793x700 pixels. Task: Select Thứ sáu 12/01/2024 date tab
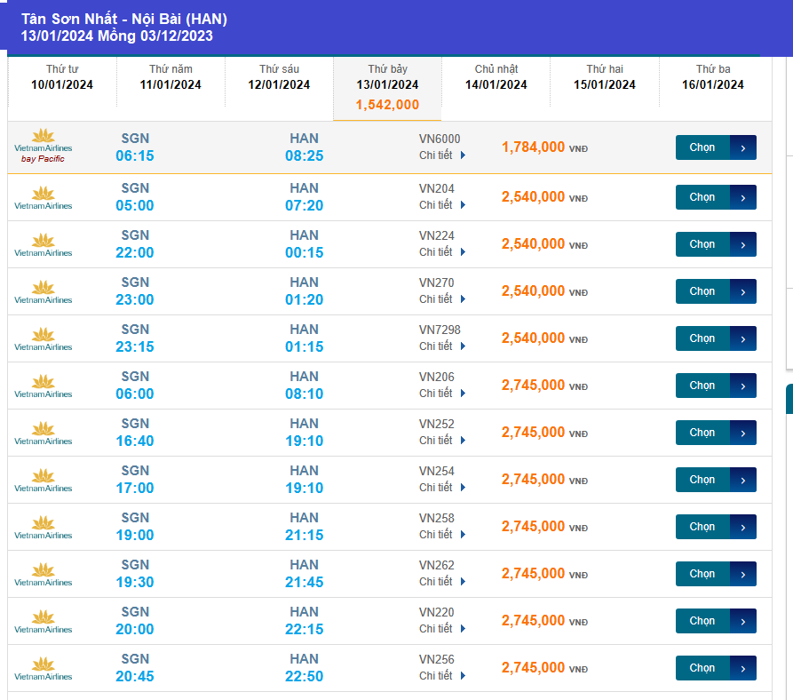click(279, 77)
